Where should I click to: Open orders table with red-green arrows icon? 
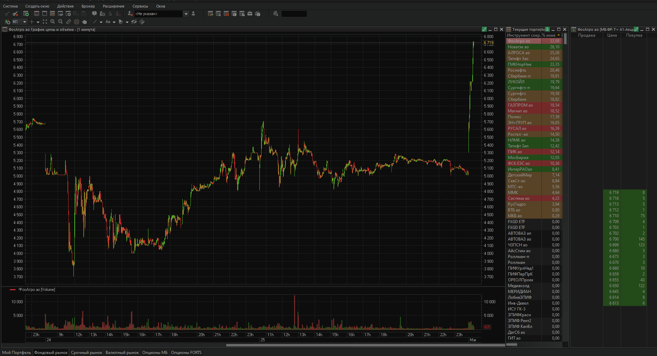210,14
